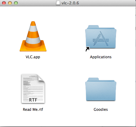The image size is (136, 127).
Task: Click the vlc-2.0.6 window title text
Action: click(x=70, y=3)
